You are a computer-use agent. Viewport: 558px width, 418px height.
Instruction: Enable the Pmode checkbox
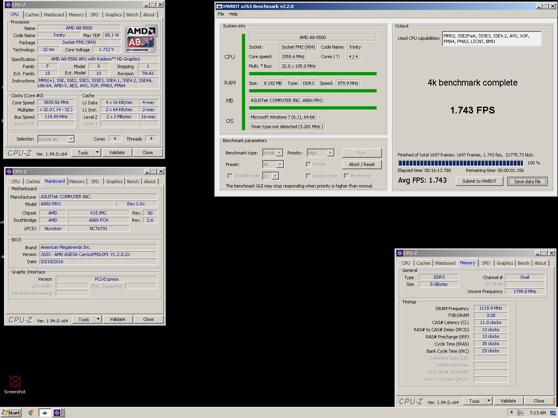click(x=308, y=164)
